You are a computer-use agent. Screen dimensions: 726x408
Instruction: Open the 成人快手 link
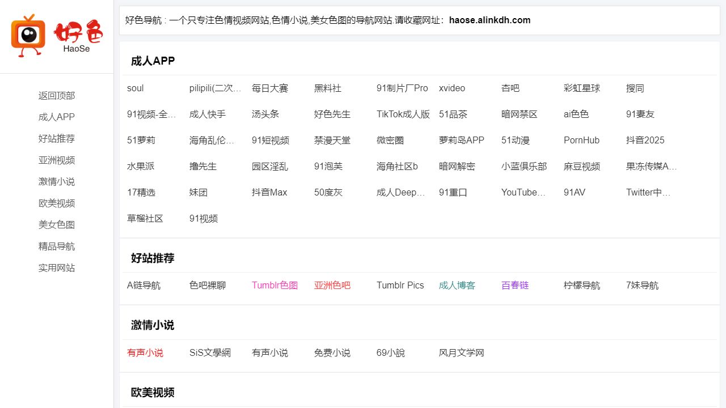[x=208, y=114]
